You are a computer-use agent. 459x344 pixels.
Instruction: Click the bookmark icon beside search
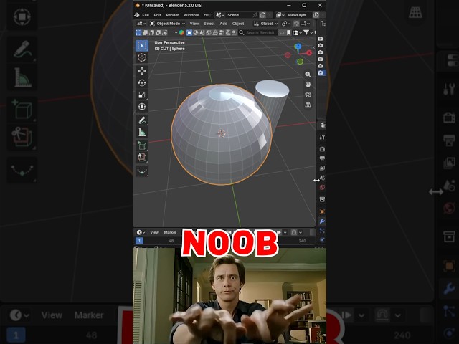point(288,32)
